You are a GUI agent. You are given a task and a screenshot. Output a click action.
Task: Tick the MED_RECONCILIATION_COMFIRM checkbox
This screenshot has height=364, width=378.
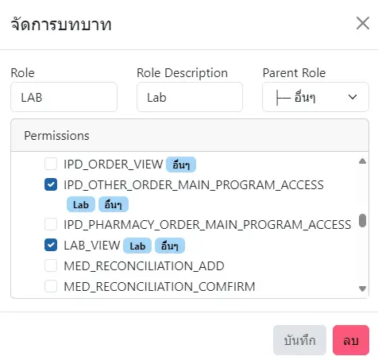tap(51, 286)
